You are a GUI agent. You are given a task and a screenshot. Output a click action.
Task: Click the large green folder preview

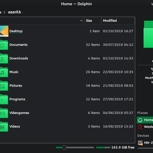pos(148,34)
